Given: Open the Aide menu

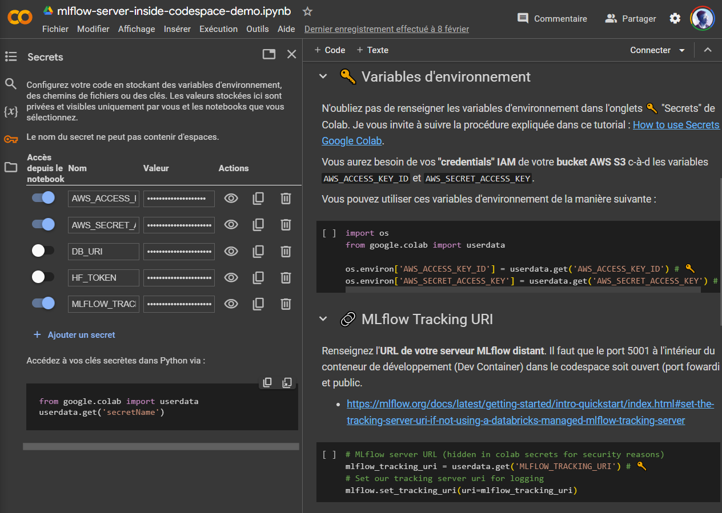Looking at the screenshot, I should pos(286,29).
